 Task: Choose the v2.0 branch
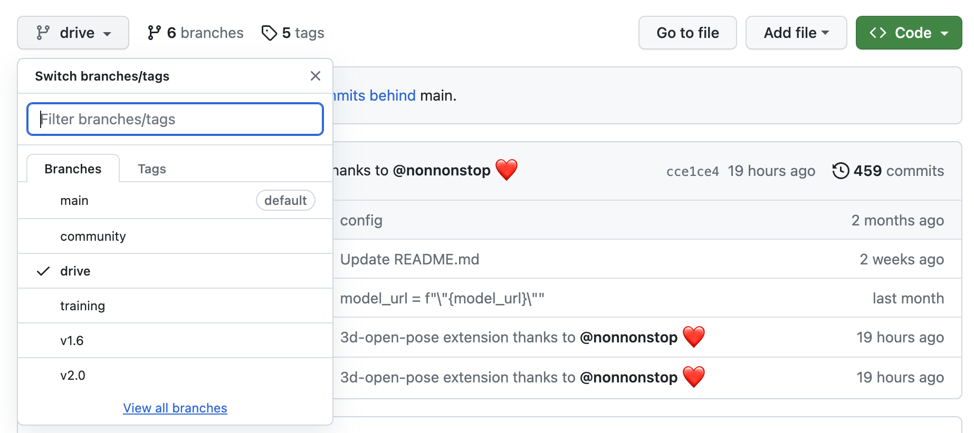click(175, 375)
